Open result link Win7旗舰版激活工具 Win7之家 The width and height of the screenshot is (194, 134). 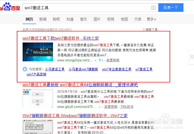[75, 116]
